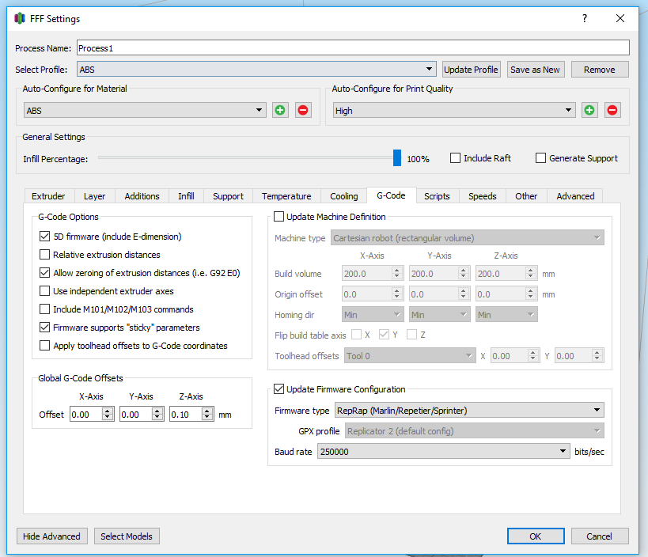
Task: Click the Select Models button
Action: [x=127, y=536]
